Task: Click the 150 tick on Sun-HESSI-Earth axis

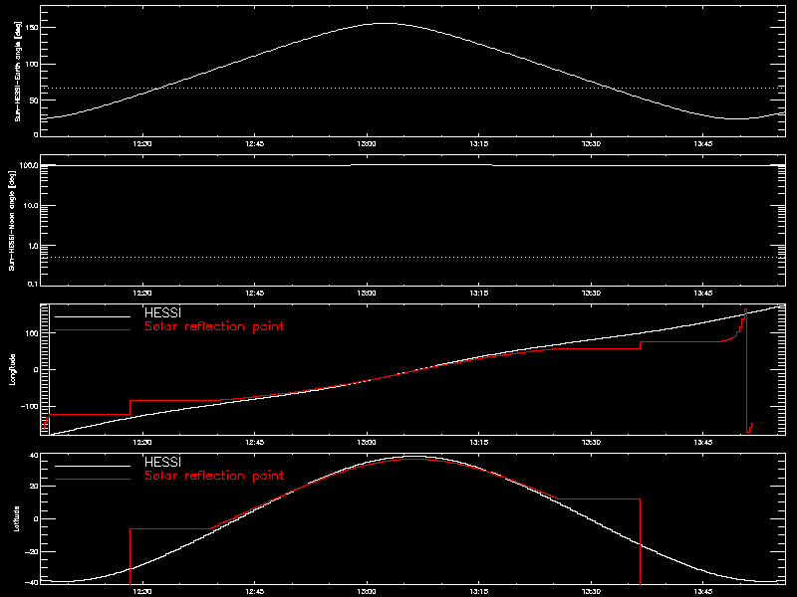Action: 32,28
